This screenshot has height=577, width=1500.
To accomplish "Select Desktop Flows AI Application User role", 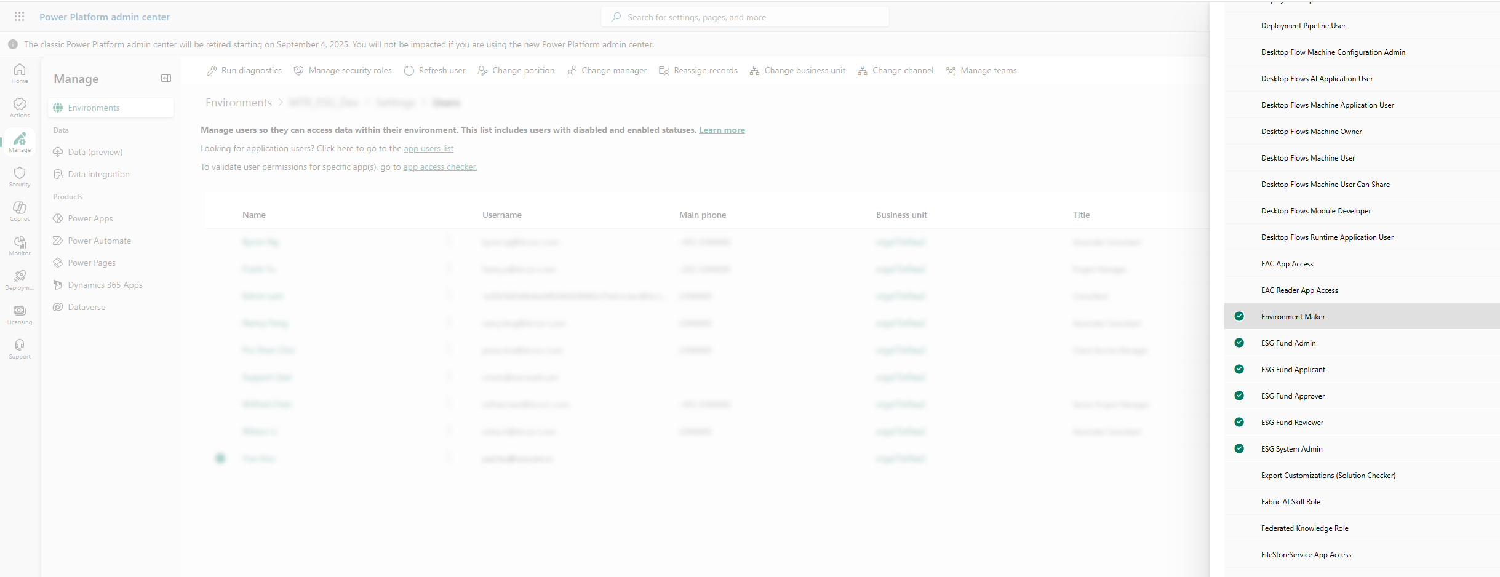I will pyautogui.click(x=1362, y=79).
